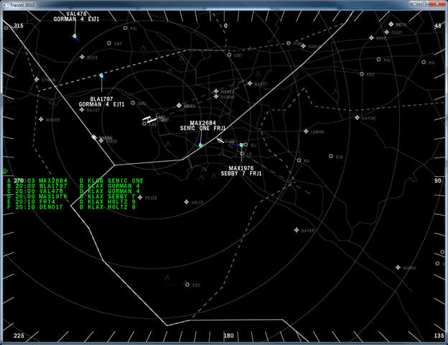
Task: Click the 45 compass bearing label
Action: (438, 26)
